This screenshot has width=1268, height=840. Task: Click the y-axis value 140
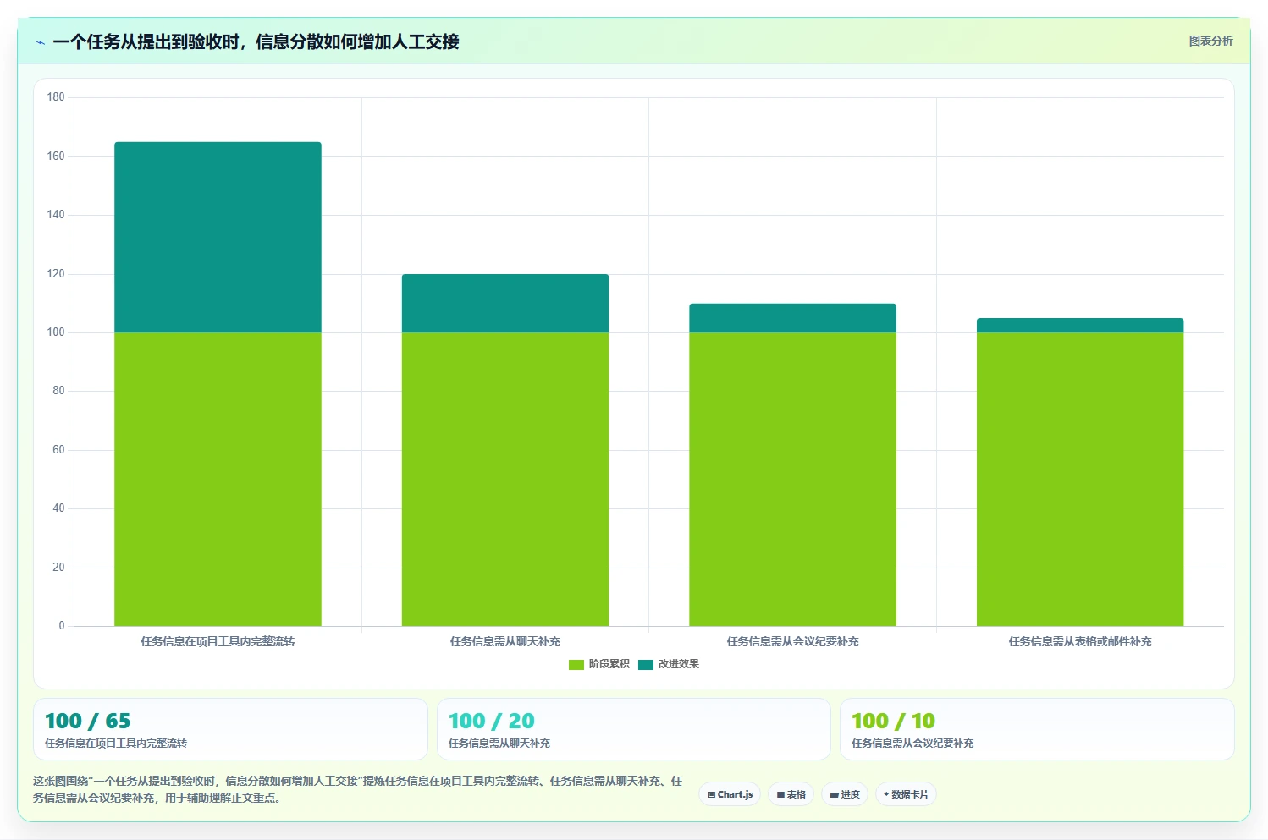point(56,215)
